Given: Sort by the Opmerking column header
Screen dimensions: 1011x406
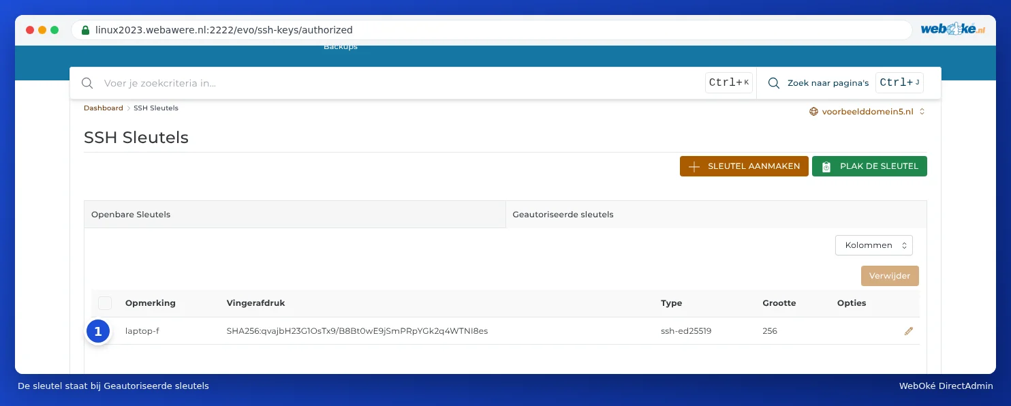Looking at the screenshot, I should click(x=151, y=303).
